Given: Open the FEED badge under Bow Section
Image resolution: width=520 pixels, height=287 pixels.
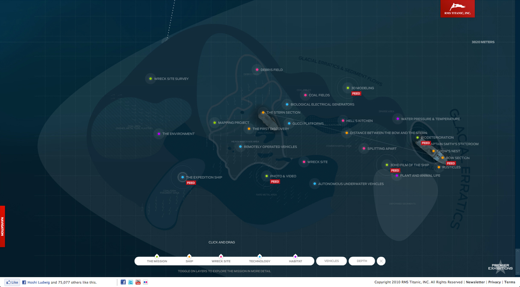Looking at the screenshot, I should click(x=451, y=164).
